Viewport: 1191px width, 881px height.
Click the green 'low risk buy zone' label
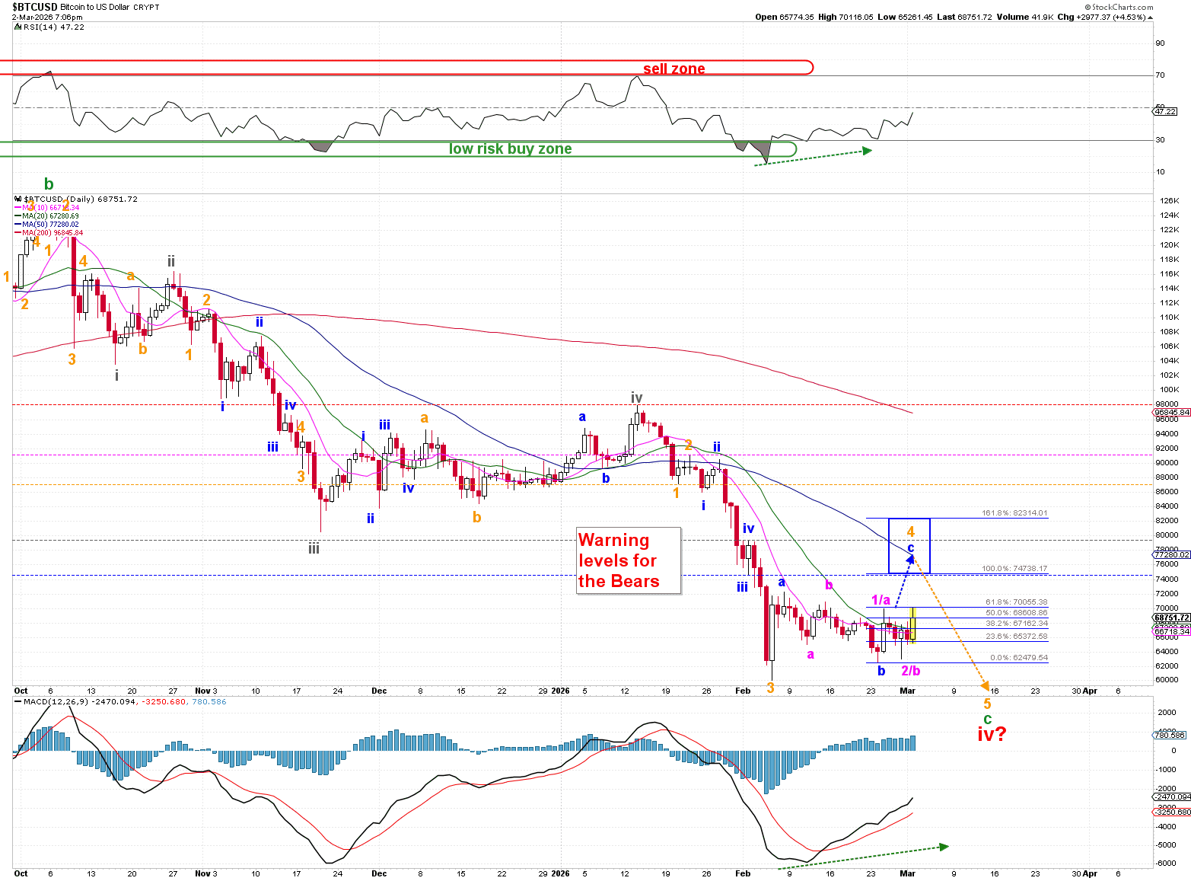(510, 148)
